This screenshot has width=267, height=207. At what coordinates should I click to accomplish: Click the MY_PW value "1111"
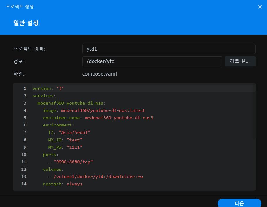(x=74, y=147)
